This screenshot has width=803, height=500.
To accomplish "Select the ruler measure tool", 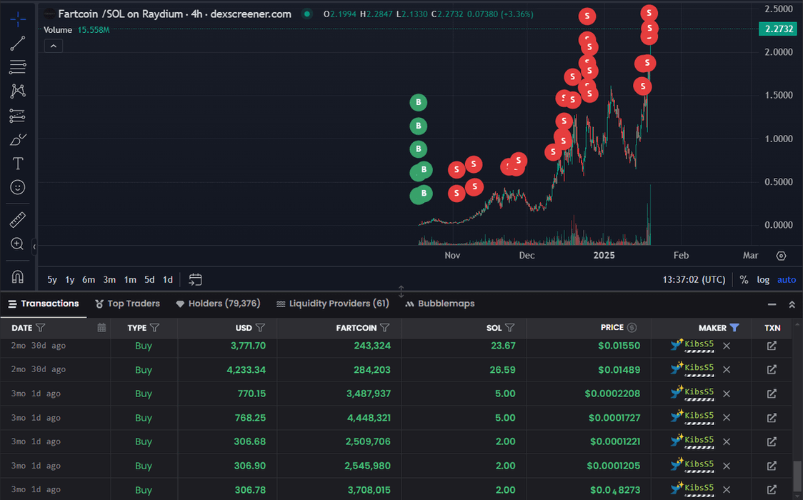I will 17,219.
